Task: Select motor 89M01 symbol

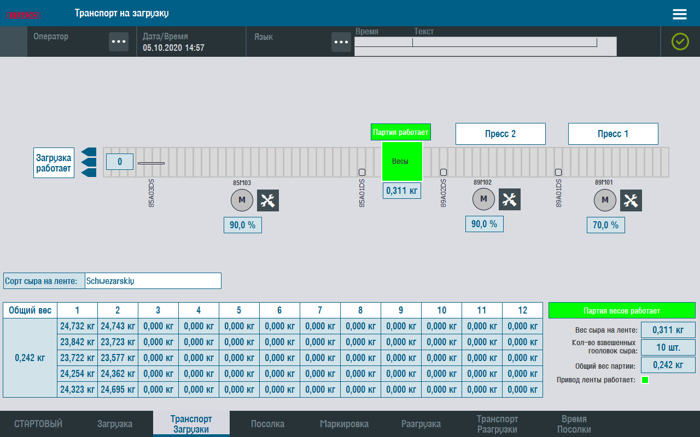Action: click(605, 200)
